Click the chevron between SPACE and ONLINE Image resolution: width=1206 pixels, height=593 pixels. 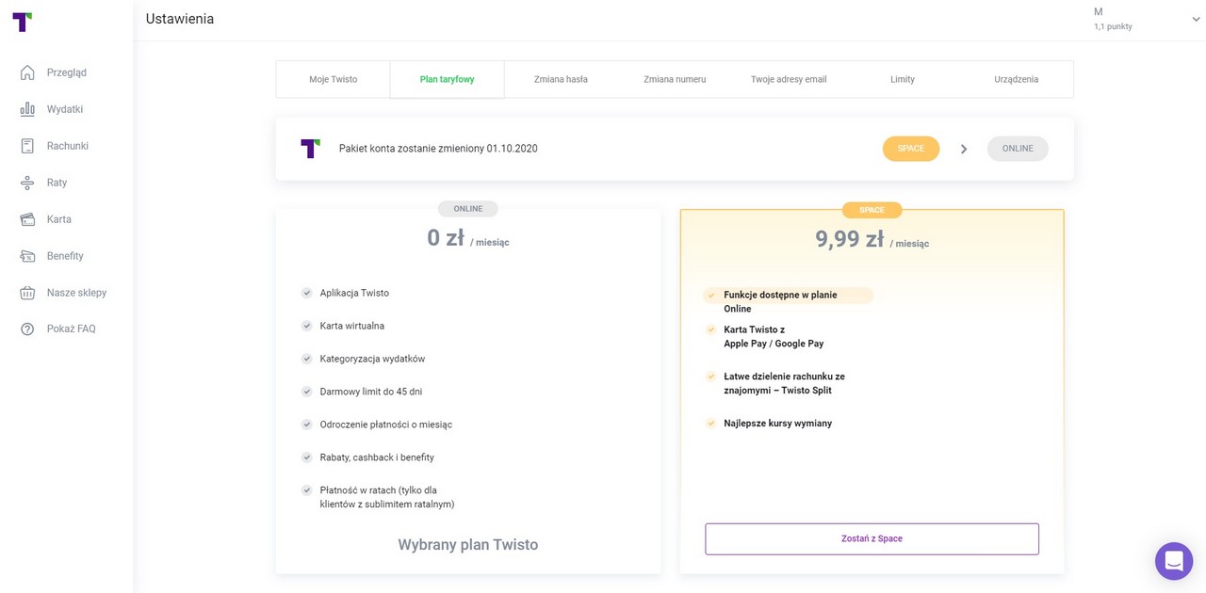pyautogui.click(x=964, y=149)
